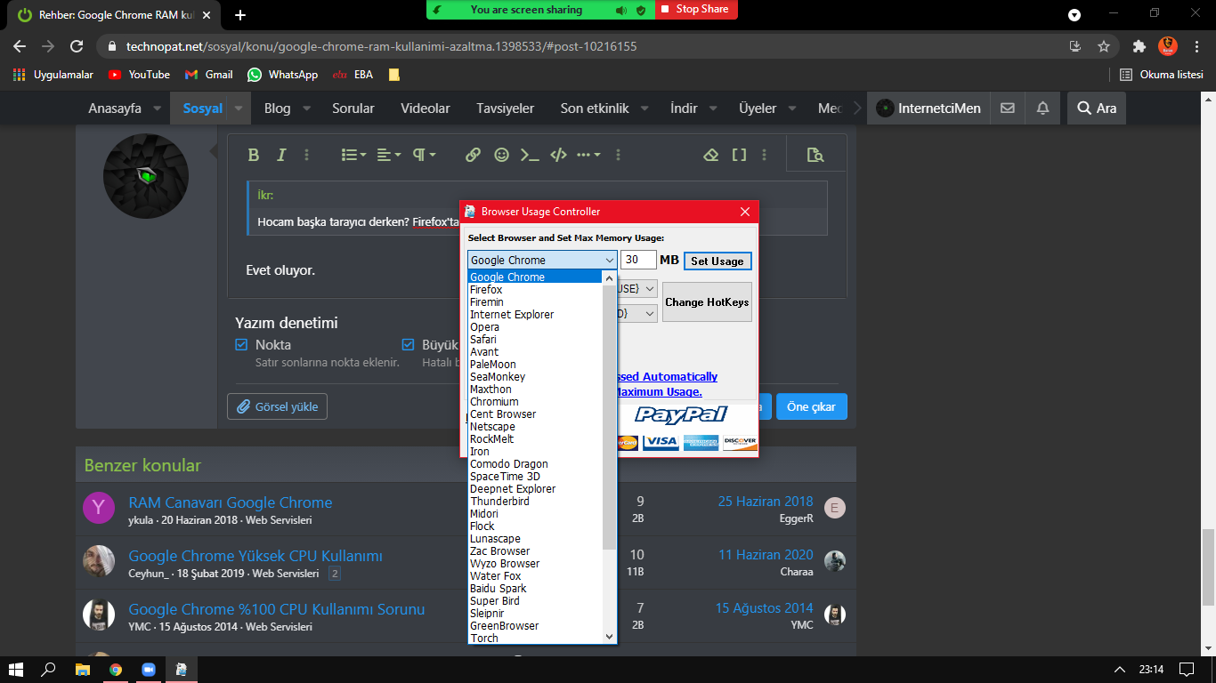Open the text alignment dropdown
The width and height of the screenshot is (1216, 683).
point(389,155)
